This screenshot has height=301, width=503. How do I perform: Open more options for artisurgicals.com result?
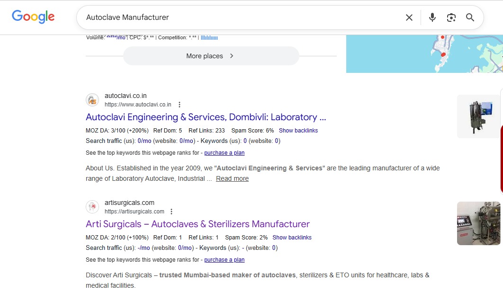[171, 212]
